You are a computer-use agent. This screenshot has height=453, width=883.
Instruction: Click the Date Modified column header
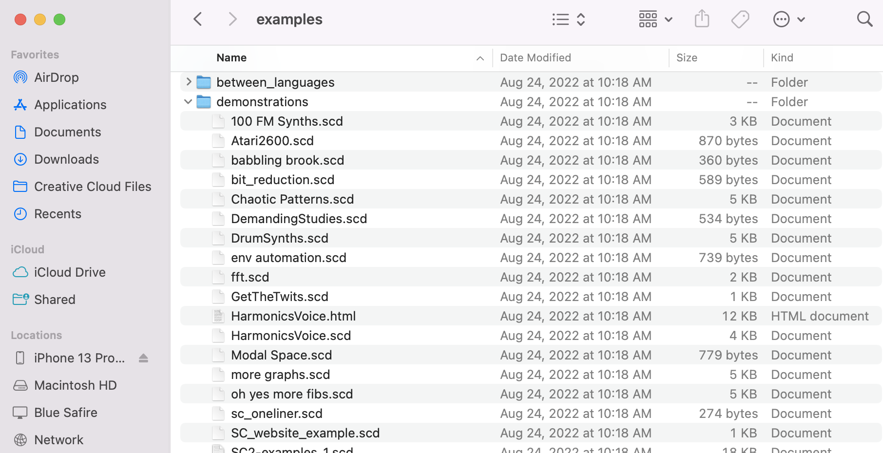(535, 57)
